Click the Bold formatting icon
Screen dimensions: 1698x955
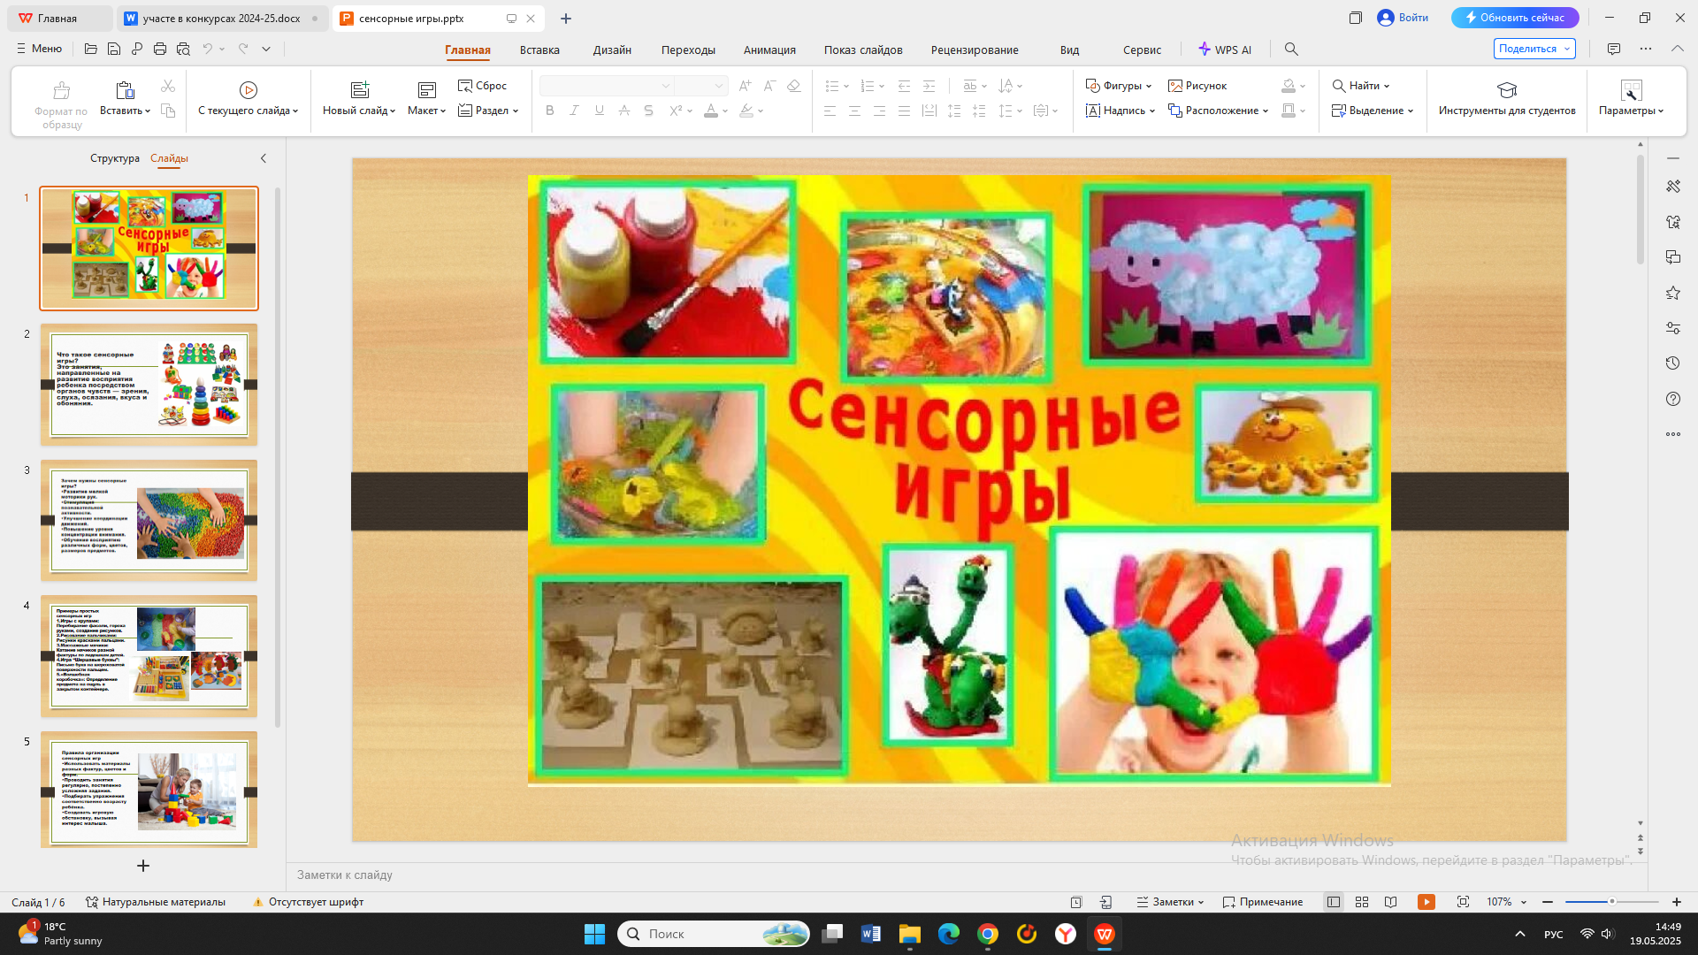point(549,111)
